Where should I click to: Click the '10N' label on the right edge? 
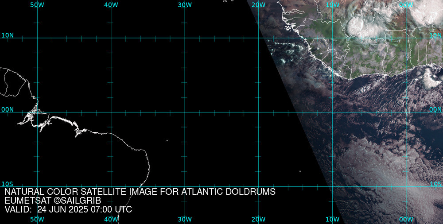(435, 35)
